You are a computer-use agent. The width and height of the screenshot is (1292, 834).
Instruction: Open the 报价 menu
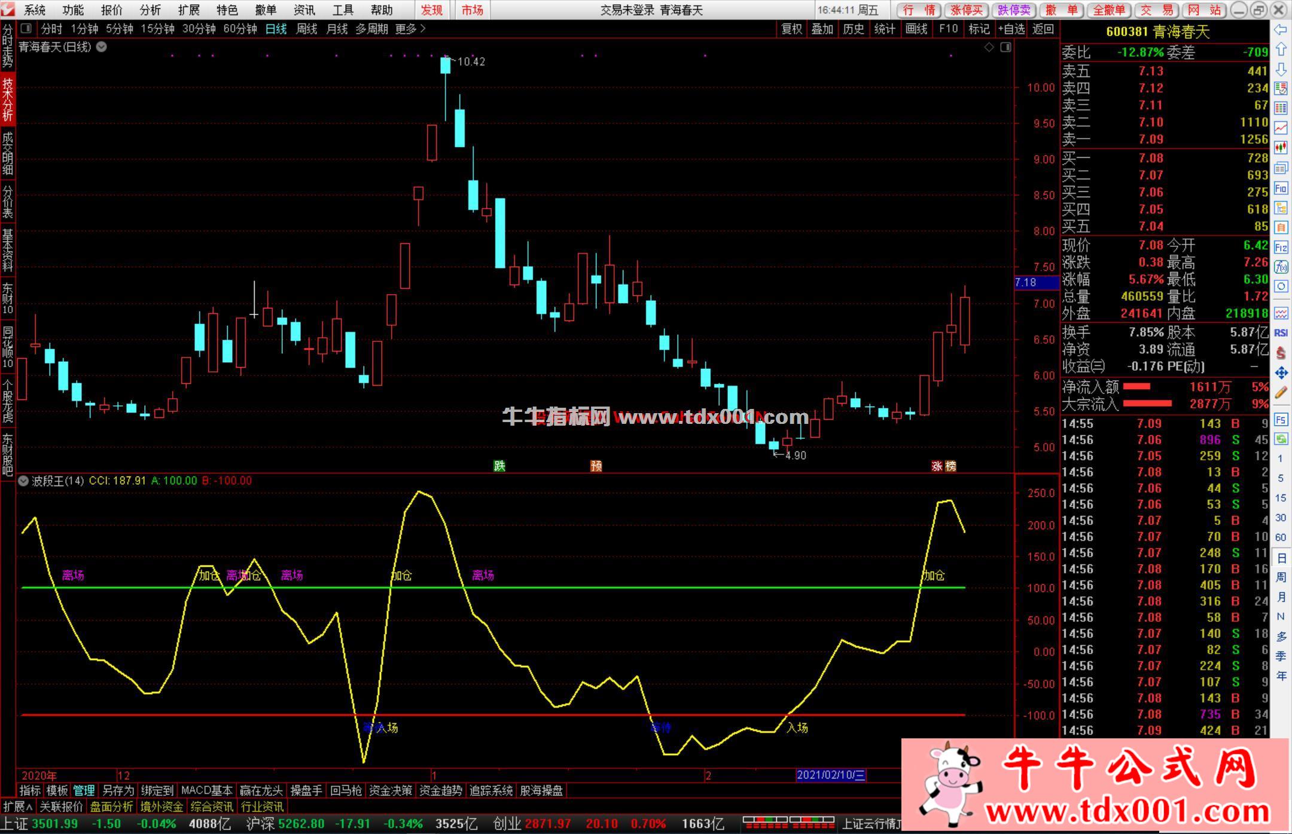click(111, 10)
